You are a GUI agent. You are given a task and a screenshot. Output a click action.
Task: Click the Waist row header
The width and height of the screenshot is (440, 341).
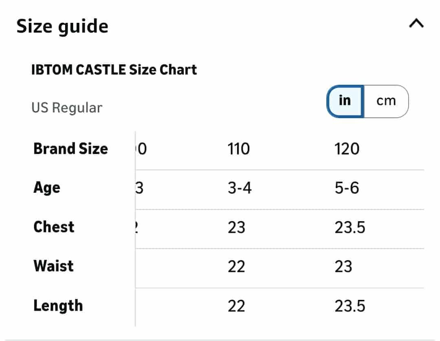(53, 266)
